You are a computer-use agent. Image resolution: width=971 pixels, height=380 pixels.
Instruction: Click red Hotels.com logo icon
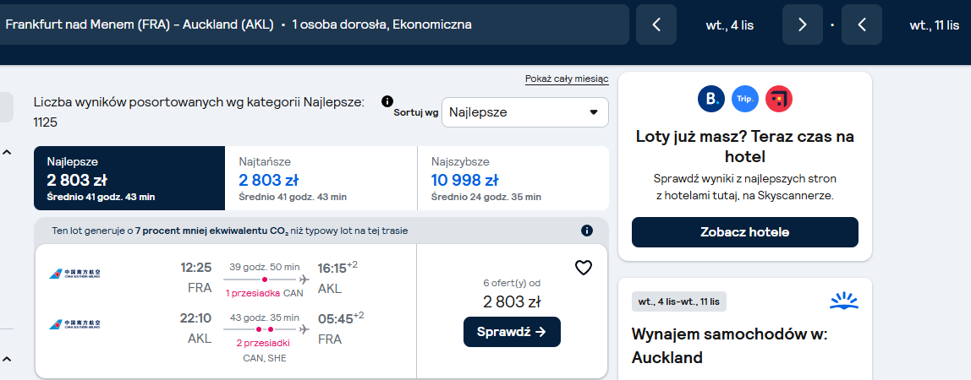point(779,99)
